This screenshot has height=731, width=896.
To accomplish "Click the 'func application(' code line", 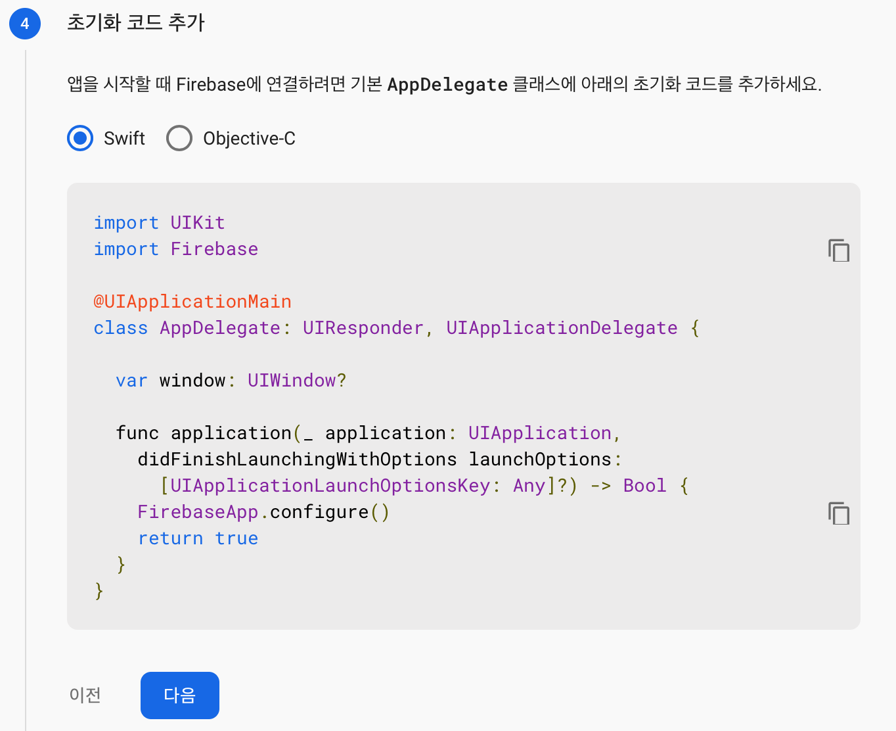I will pos(368,433).
